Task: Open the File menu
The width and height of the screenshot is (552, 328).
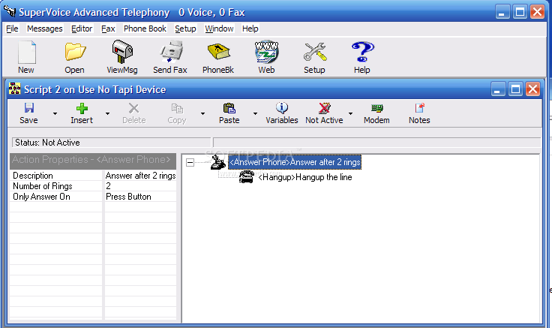Action: click(x=12, y=29)
